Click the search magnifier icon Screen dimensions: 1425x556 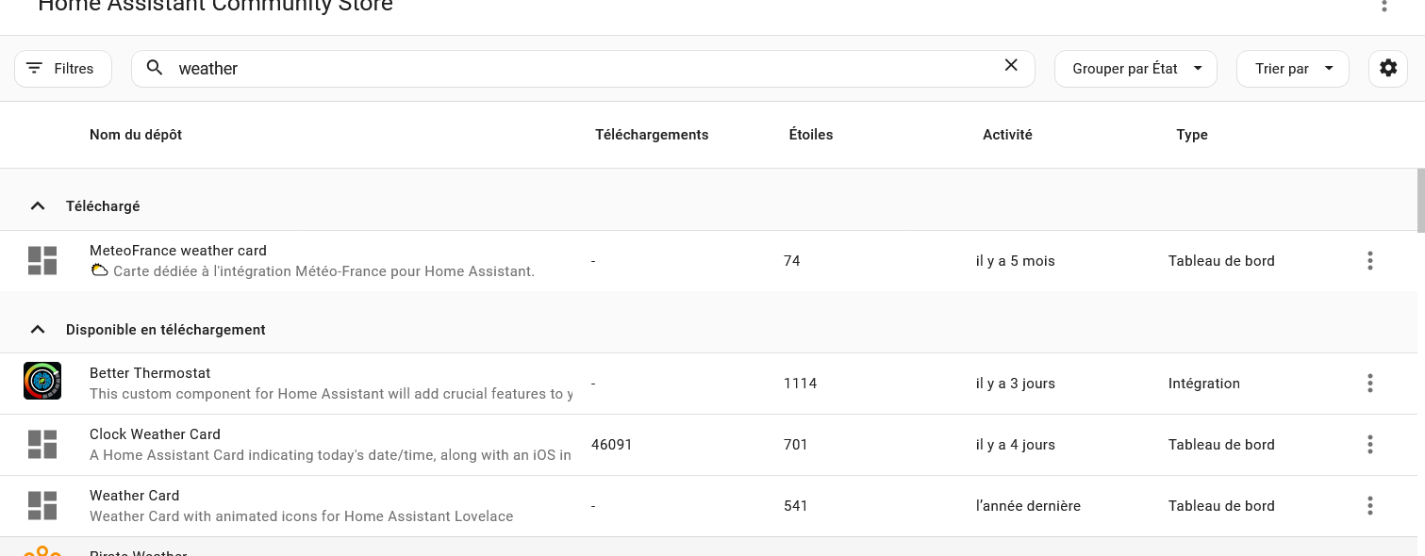click(156, 68)
